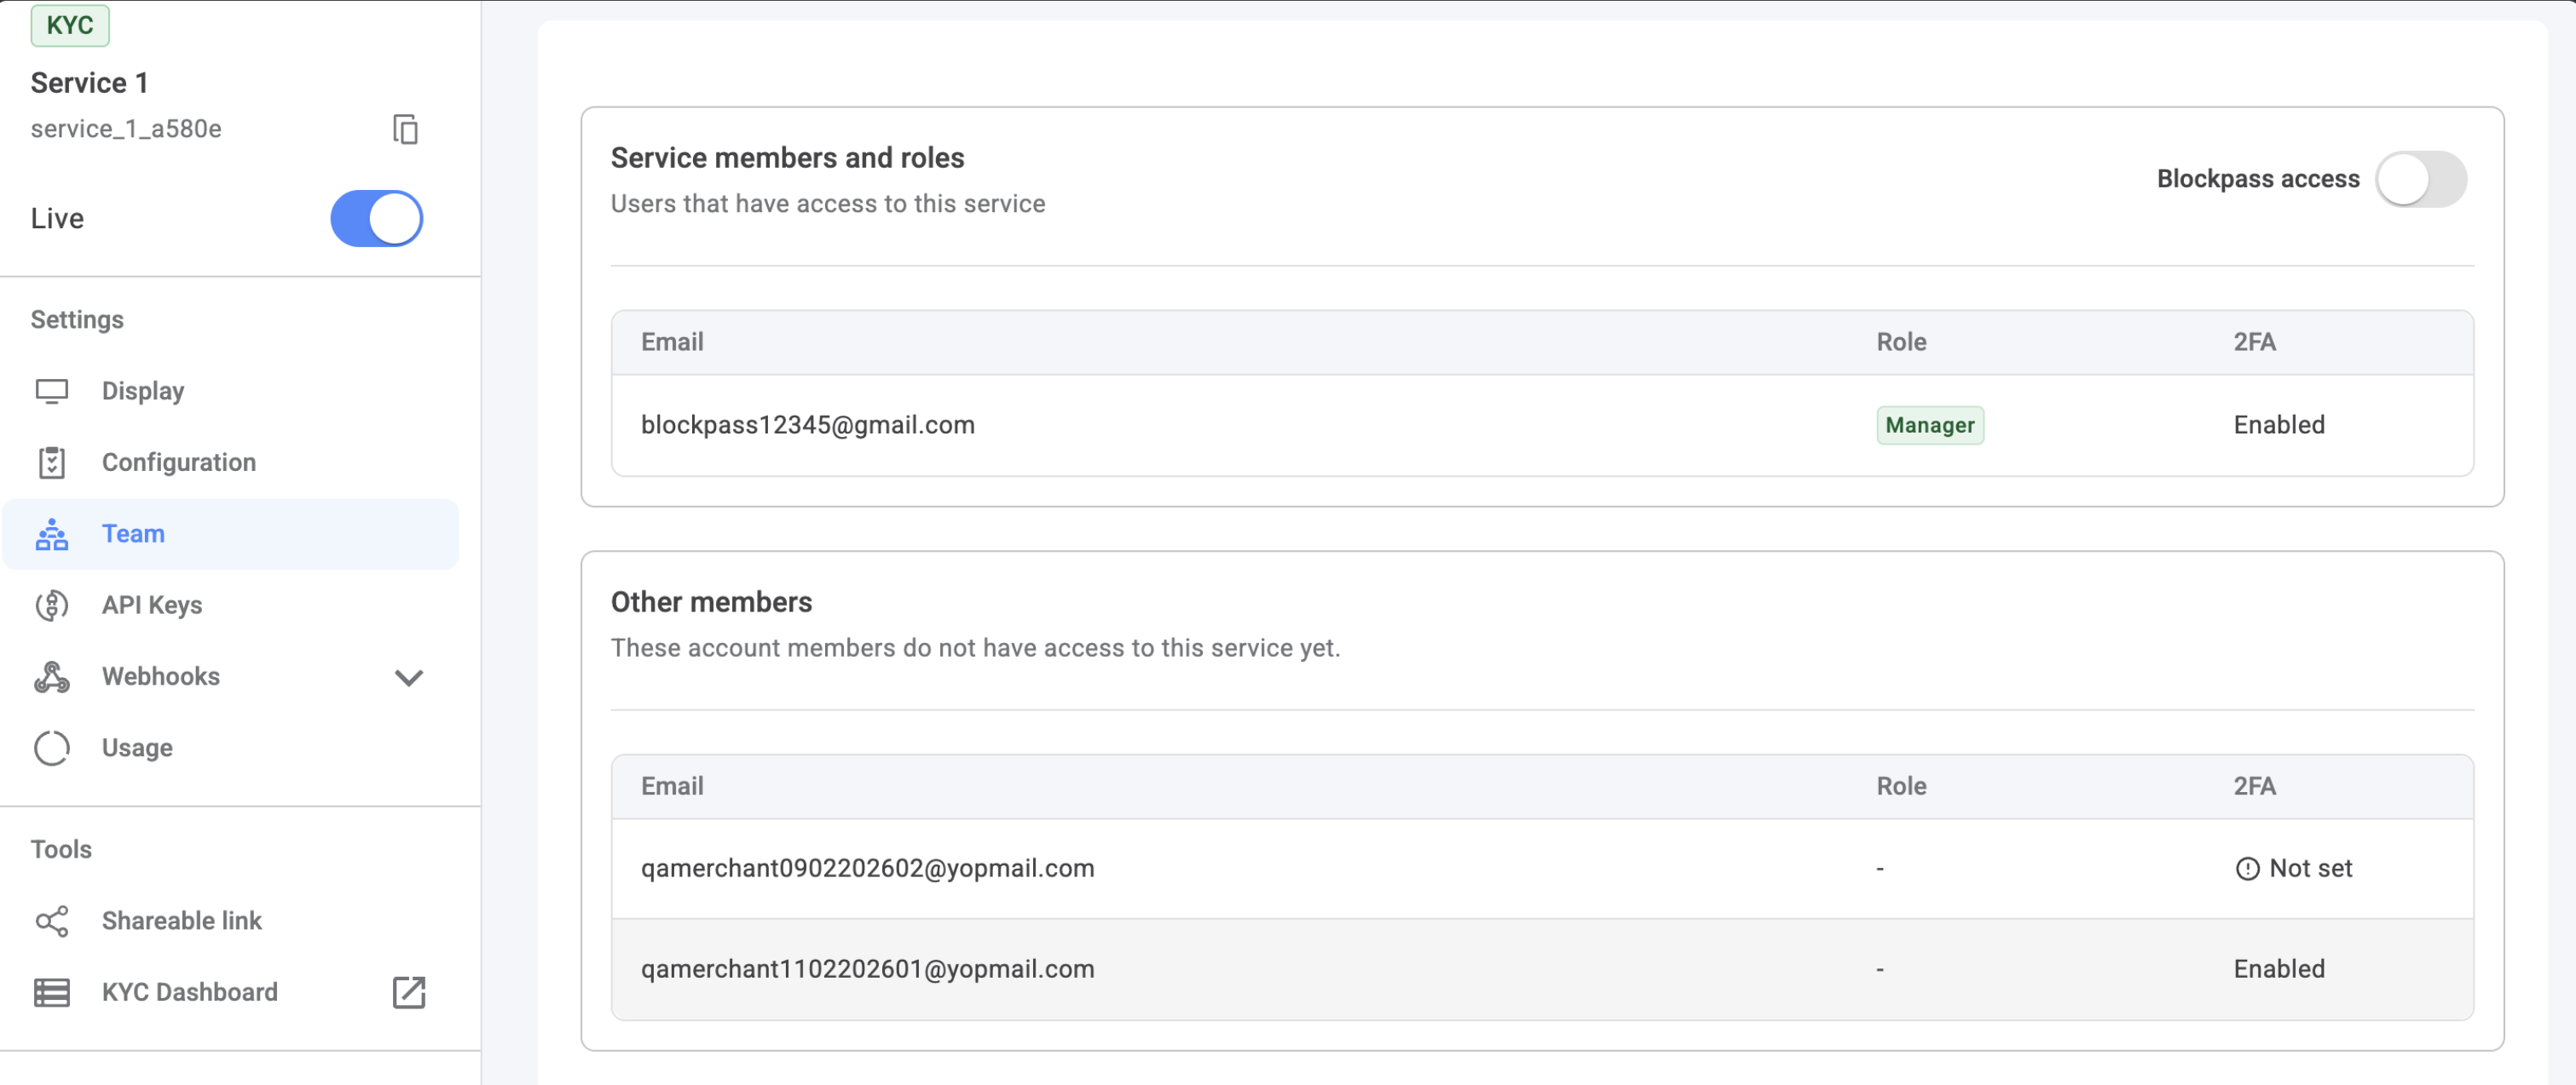2576x1085 pixels.
Task: Click the Team hierarchy icon
Action: pyautogui.click(x=51, y=535)
